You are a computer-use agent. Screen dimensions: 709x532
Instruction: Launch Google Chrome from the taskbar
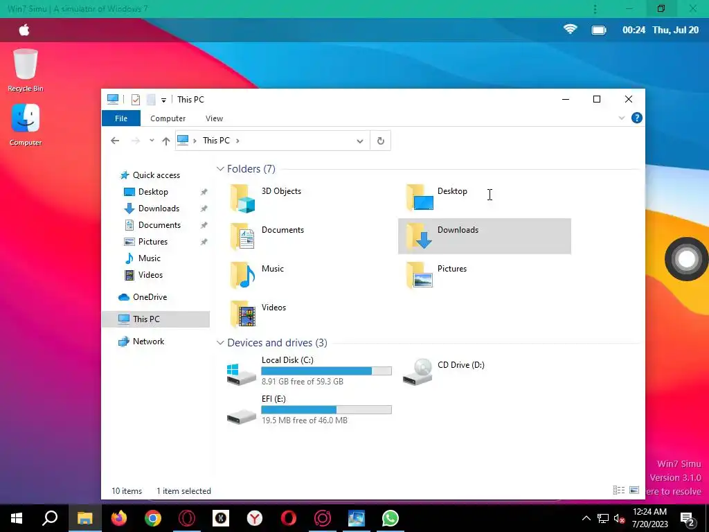click(x=153, y=518)
